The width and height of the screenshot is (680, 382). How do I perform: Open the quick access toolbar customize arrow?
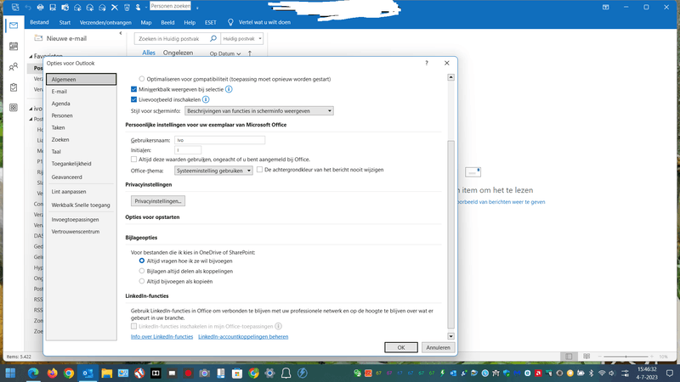click(197, 8)
